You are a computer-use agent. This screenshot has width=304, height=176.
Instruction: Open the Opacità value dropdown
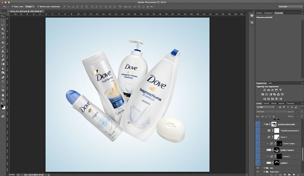pyautogui.click(x=301, y=112)
